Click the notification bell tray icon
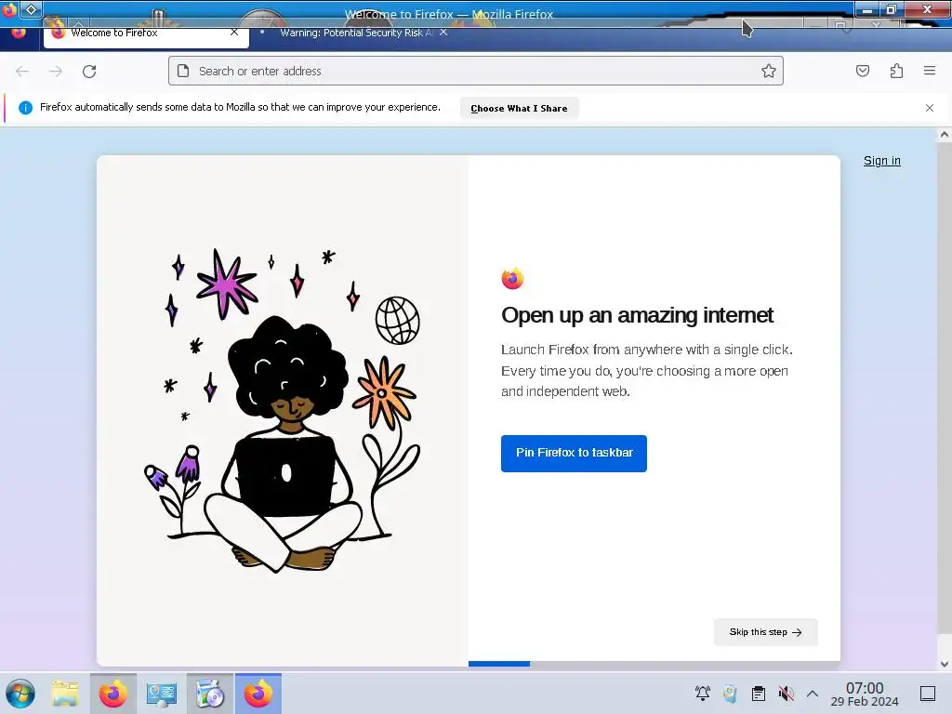Screen dimensions: 952x714 (x=703, y=694)
